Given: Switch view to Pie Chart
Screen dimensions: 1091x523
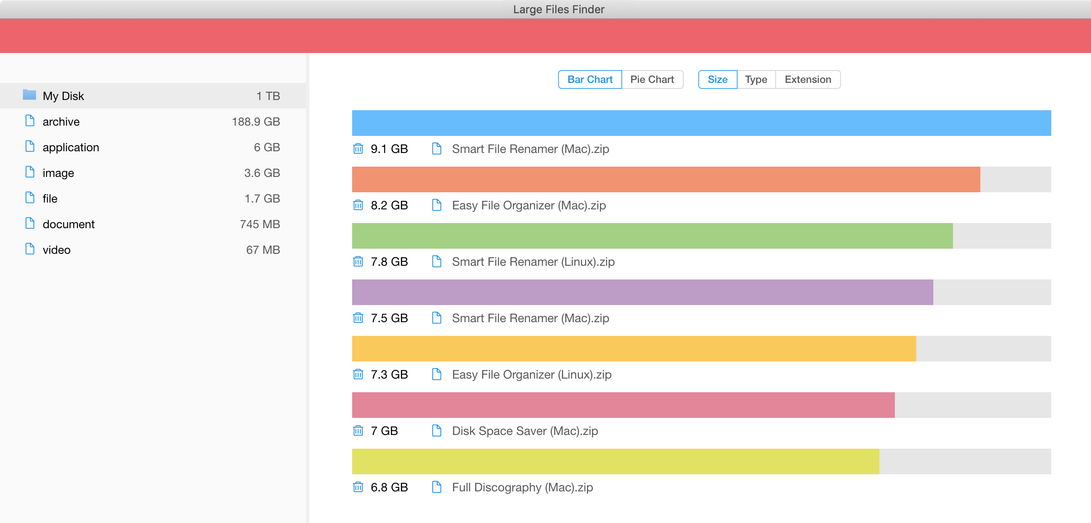Looking at the screenshot, I should tap(652, 79).
